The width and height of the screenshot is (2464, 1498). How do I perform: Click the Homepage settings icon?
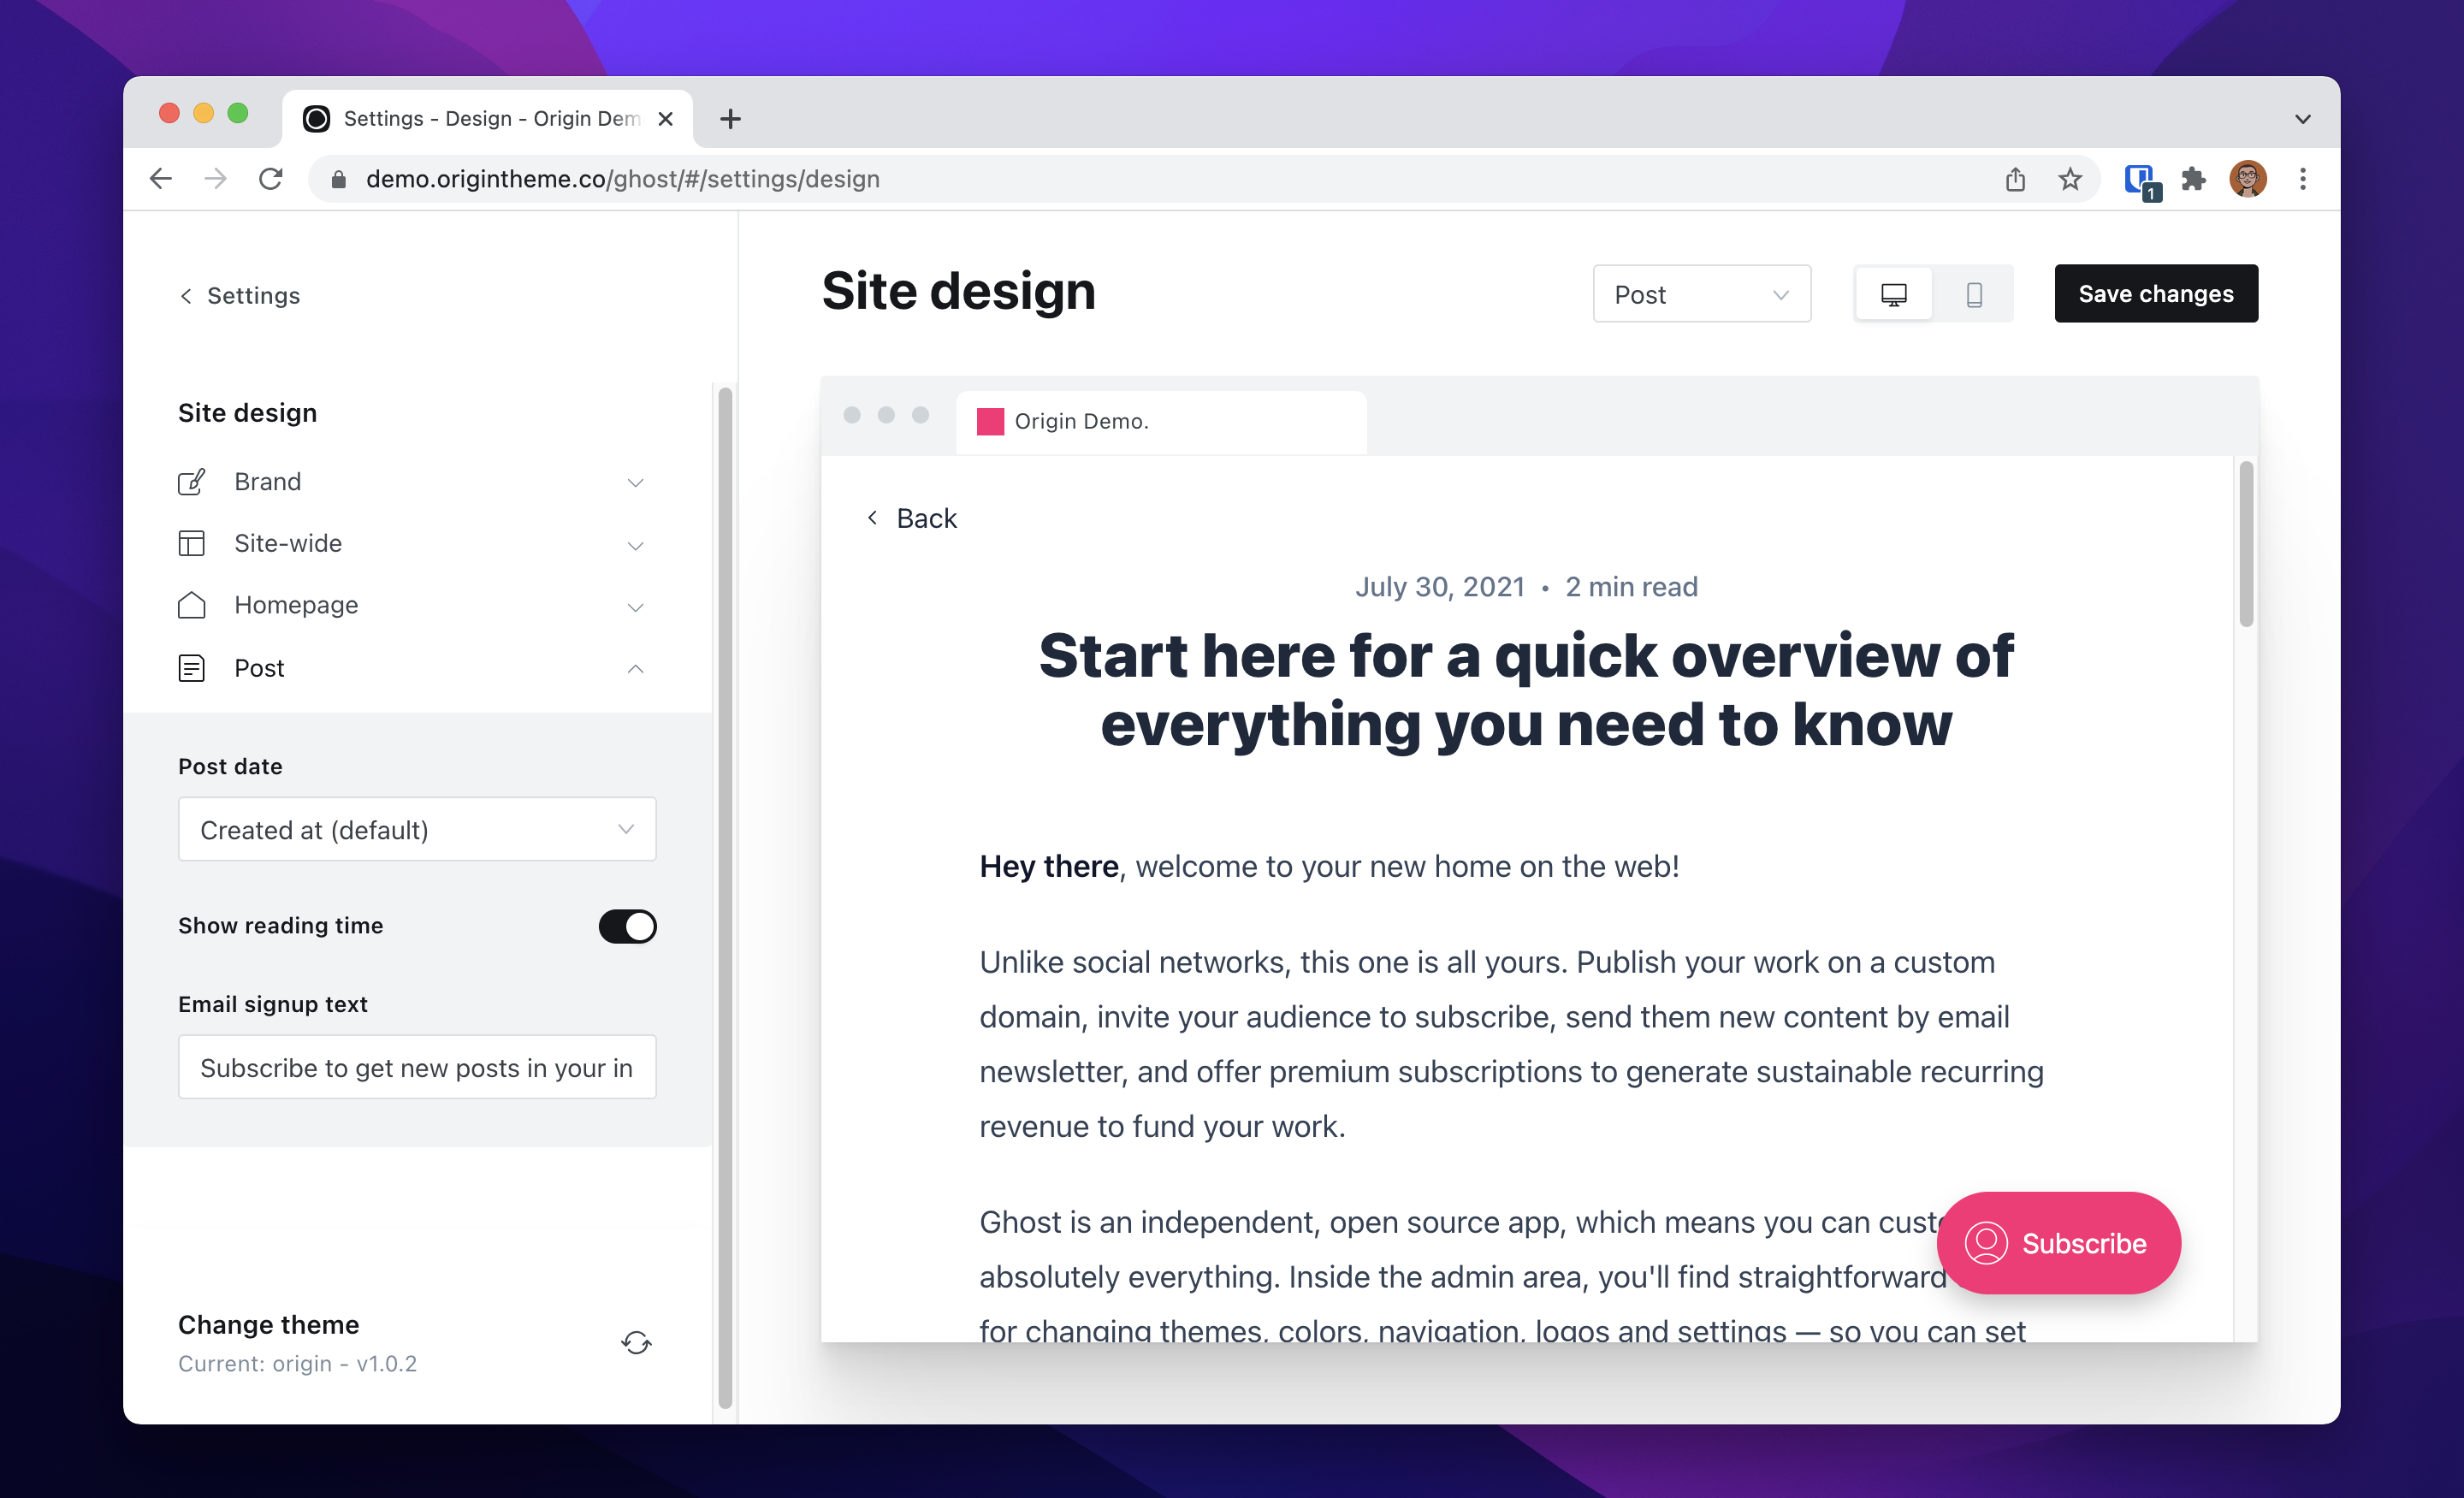(192, 604)
